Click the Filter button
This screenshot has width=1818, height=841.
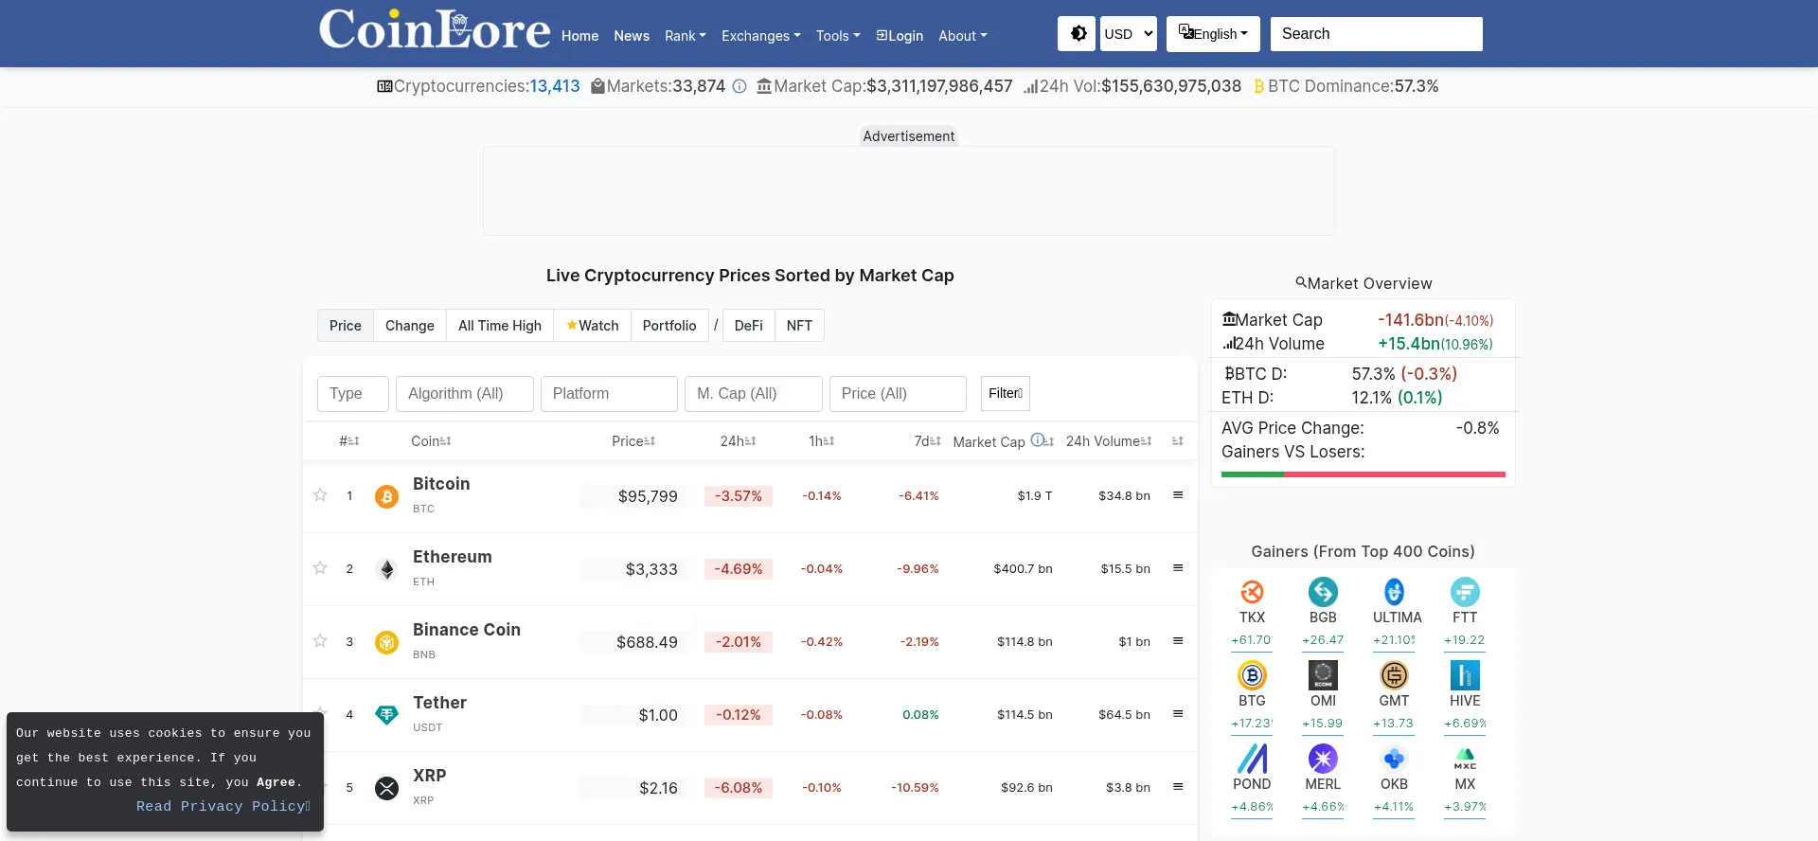click(1006, 393)
